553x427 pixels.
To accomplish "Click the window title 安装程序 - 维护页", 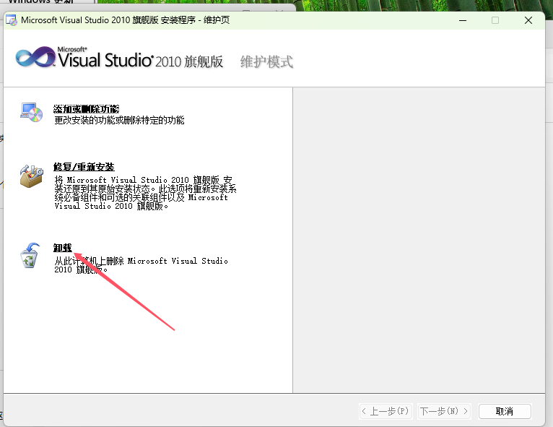I will pos(195,20).
